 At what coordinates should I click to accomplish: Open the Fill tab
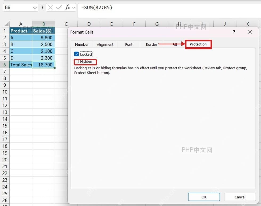[174, 45]
